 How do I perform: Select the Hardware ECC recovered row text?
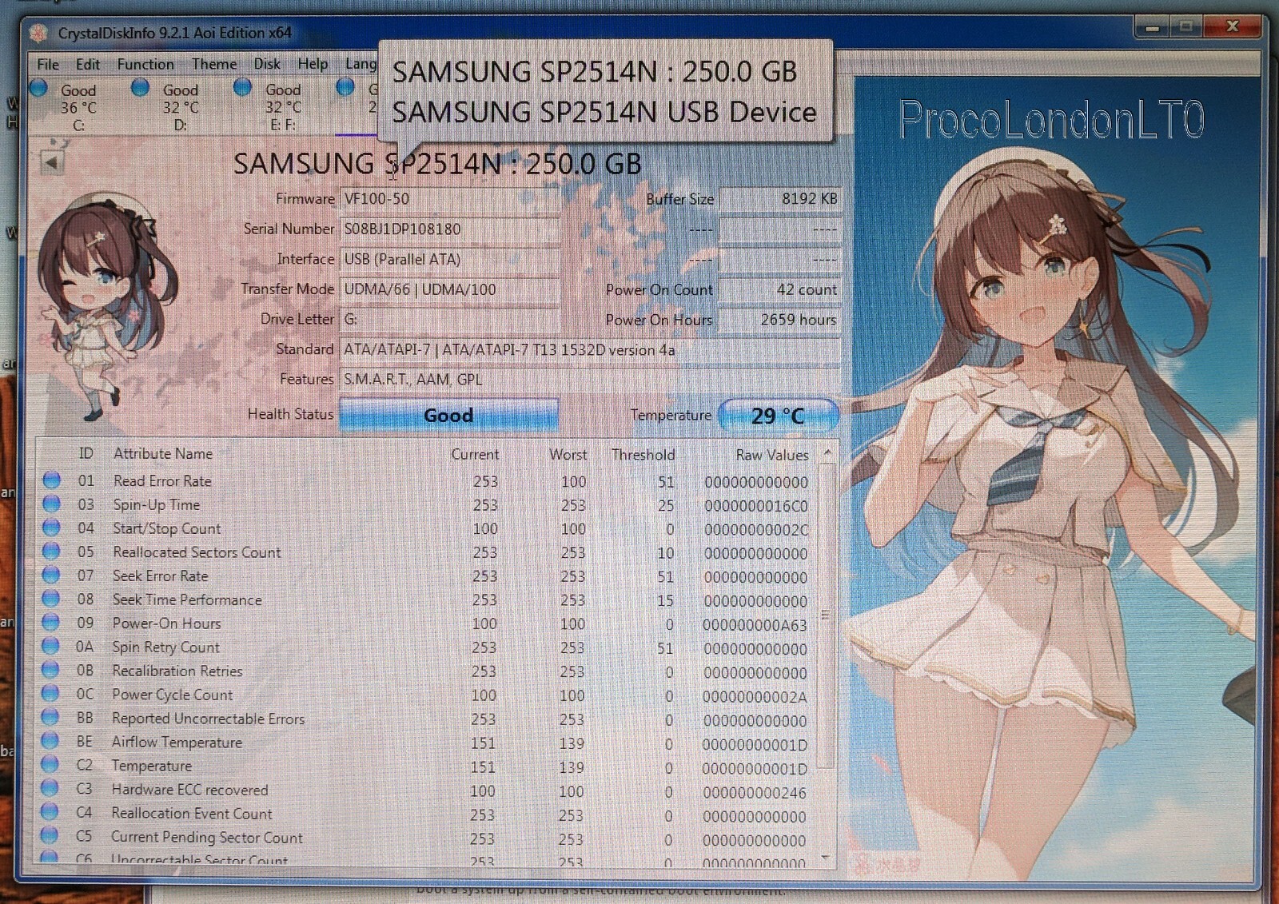point(189,790)
